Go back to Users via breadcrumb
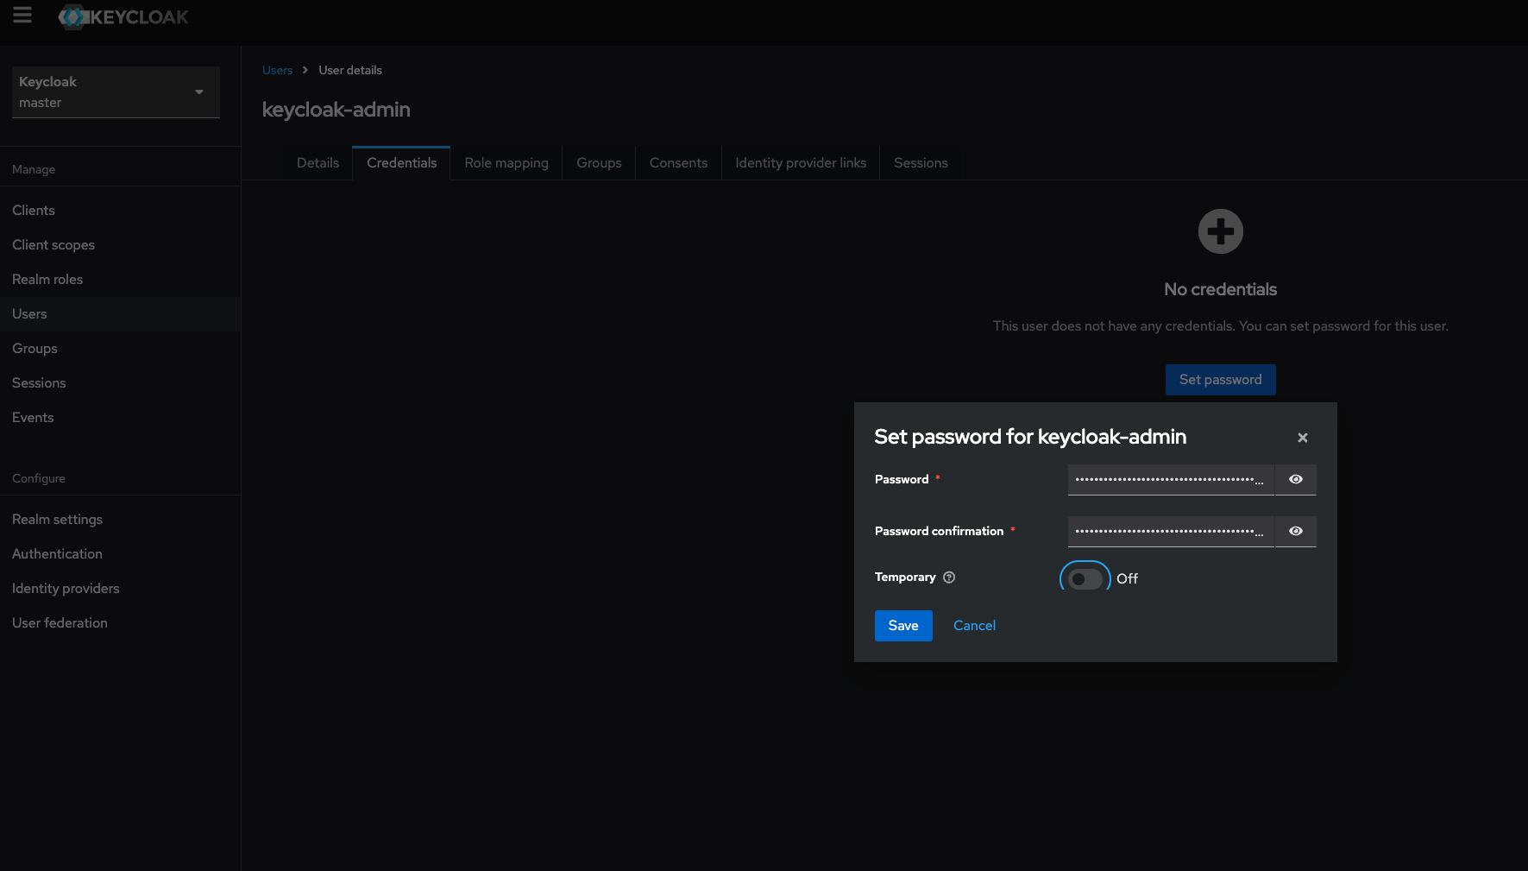 277,70
